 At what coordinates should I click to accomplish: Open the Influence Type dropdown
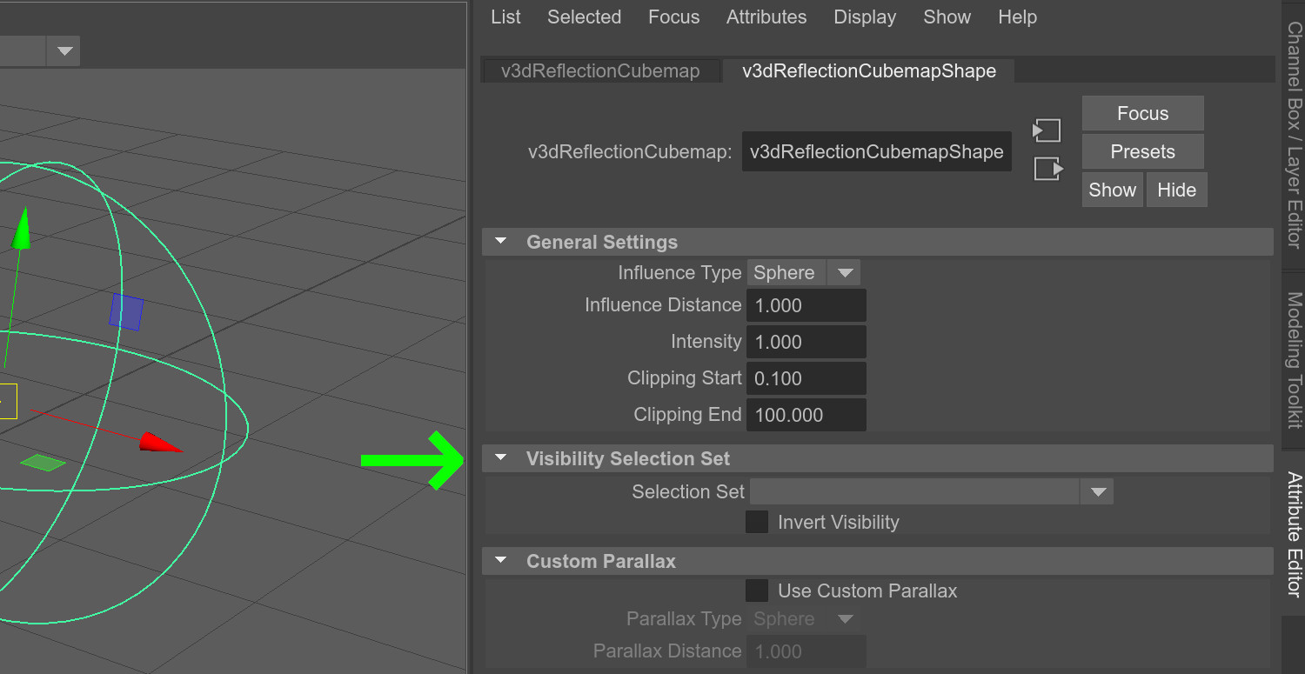coord(804,272)
